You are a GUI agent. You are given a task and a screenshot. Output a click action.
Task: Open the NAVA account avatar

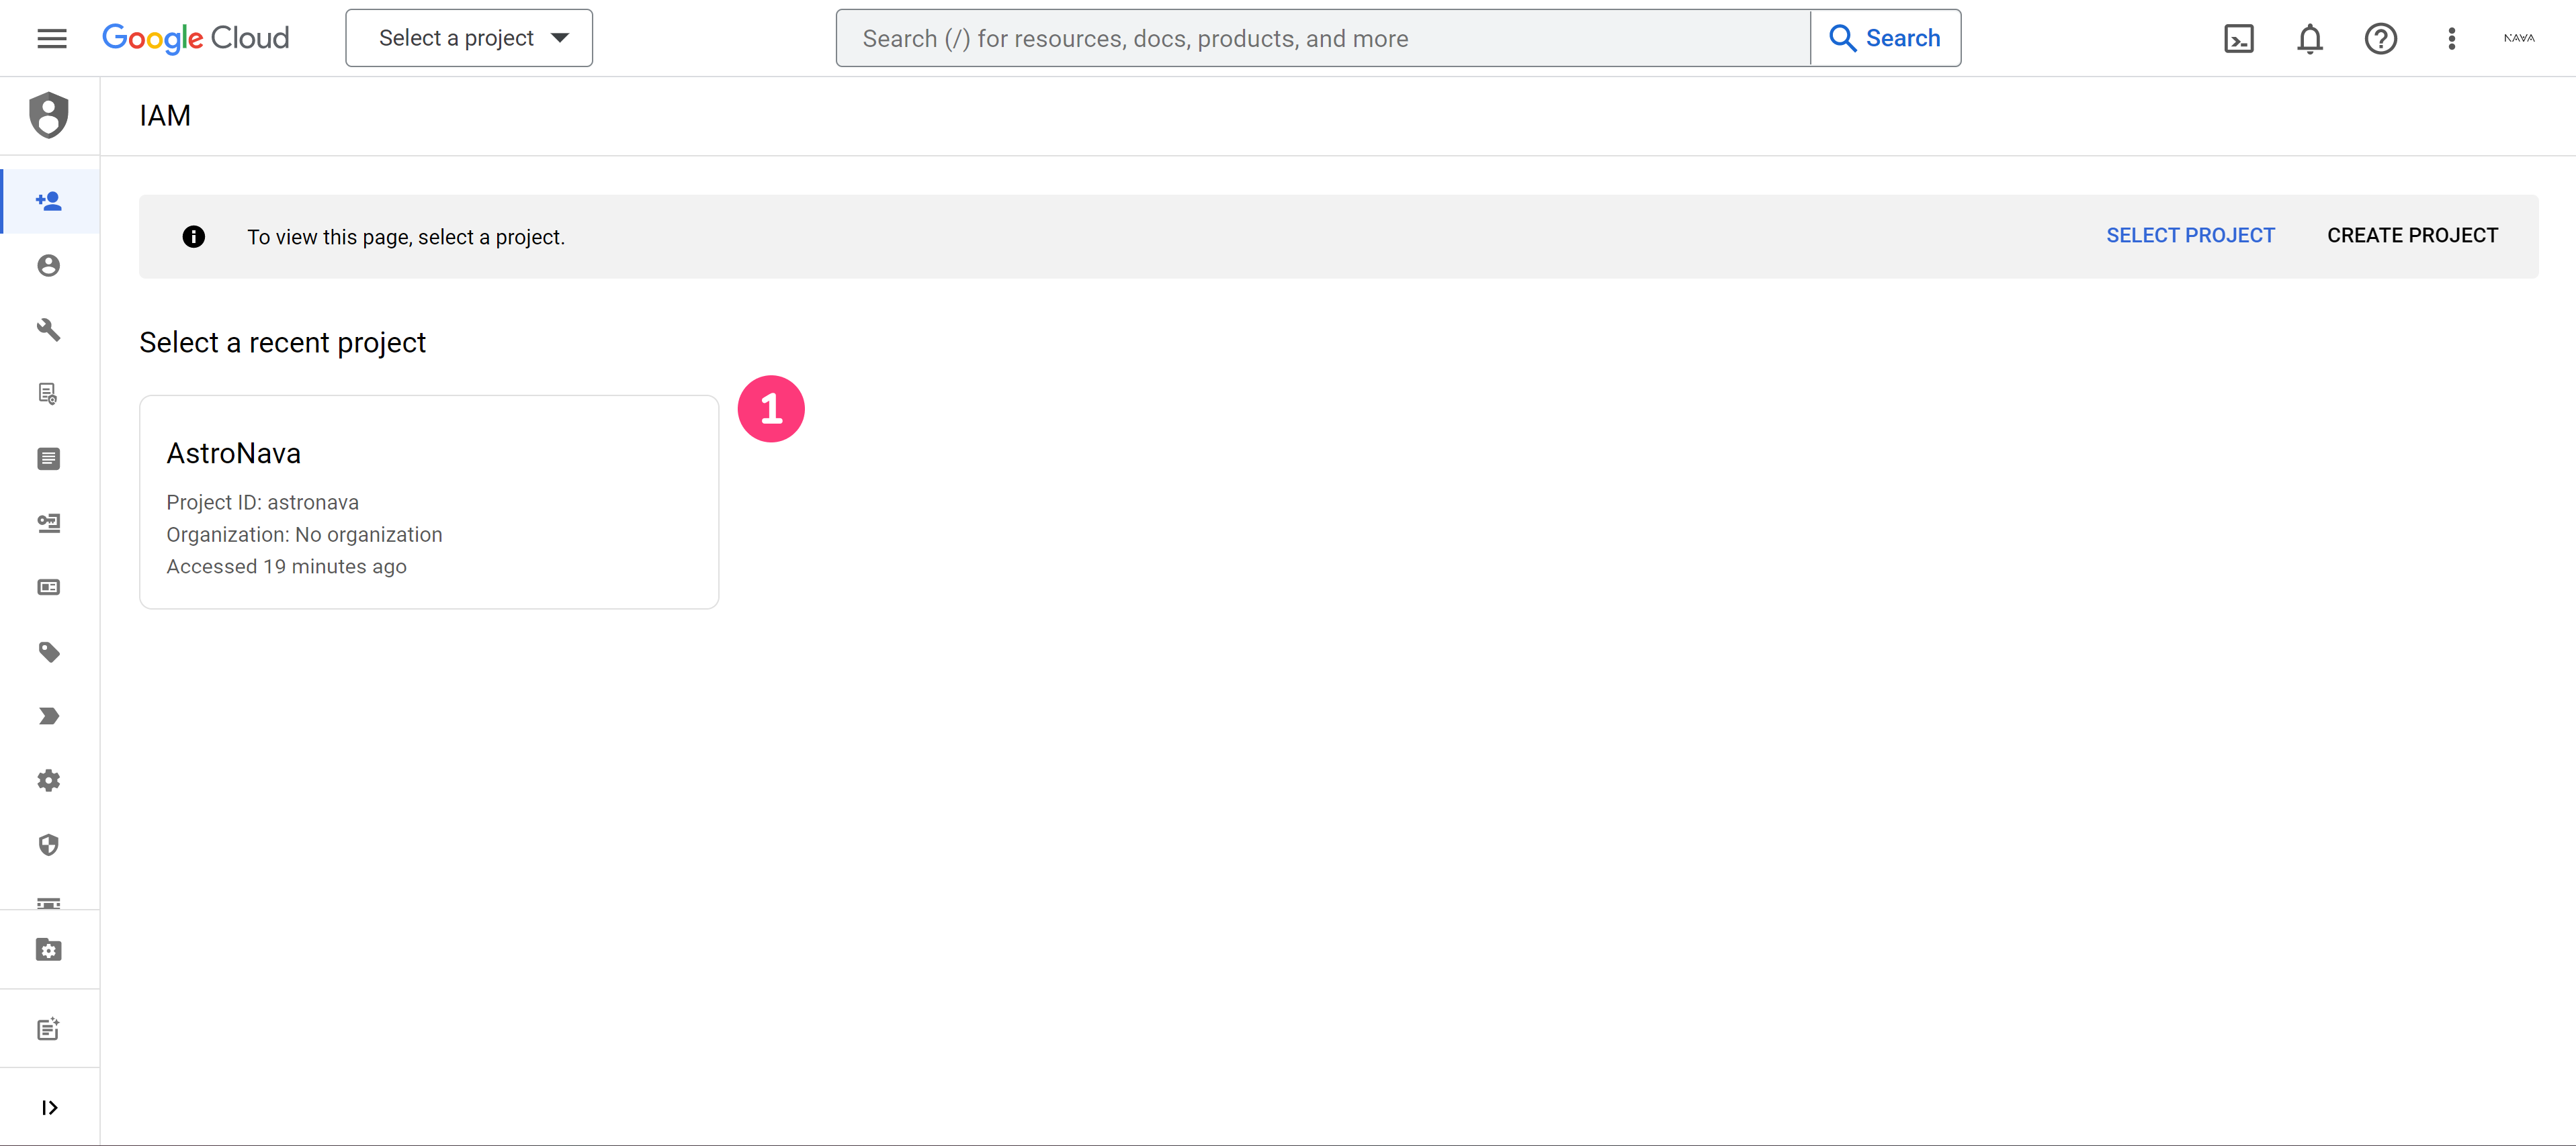[x=2519, y=38]
